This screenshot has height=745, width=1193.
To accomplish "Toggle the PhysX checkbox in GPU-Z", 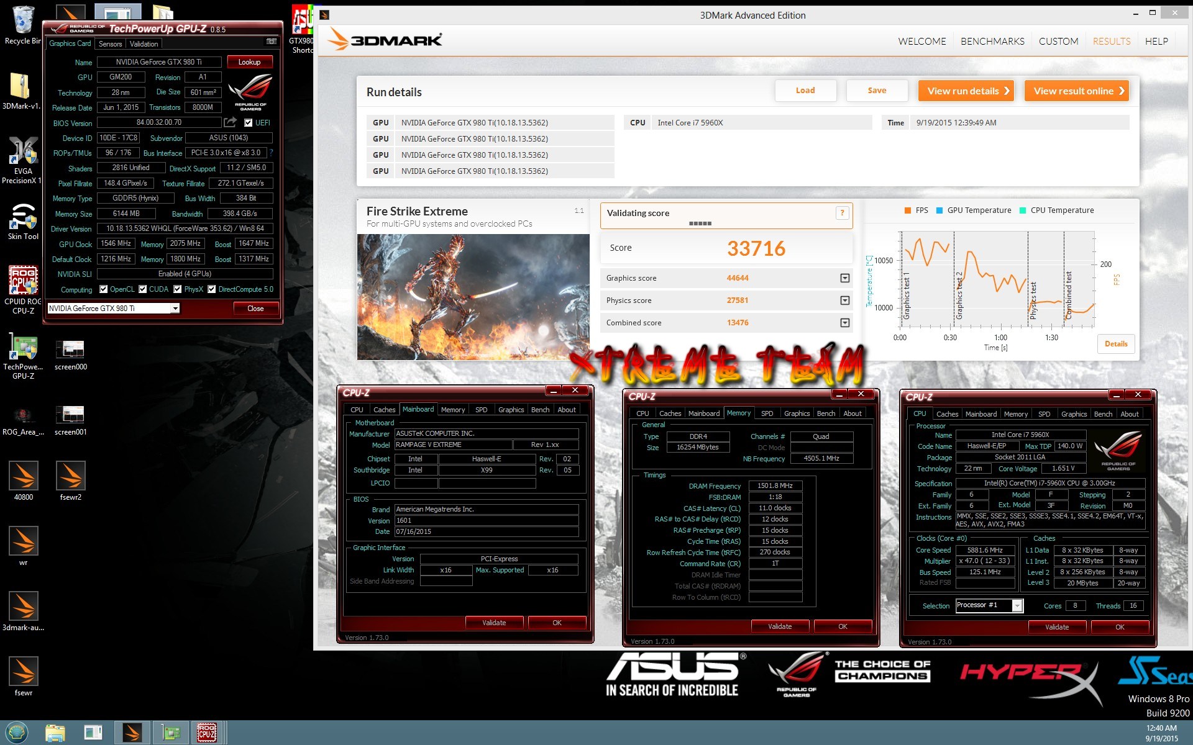I will pos(178,289).
